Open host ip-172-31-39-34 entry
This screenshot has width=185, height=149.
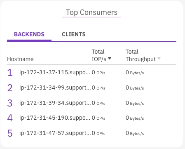click(x=55, y=103)
